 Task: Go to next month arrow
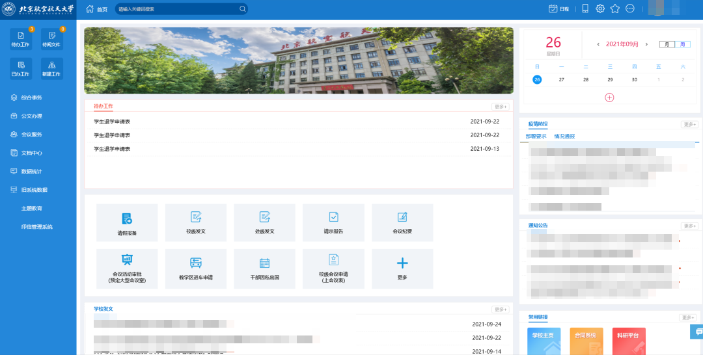[x=646, y=44]
